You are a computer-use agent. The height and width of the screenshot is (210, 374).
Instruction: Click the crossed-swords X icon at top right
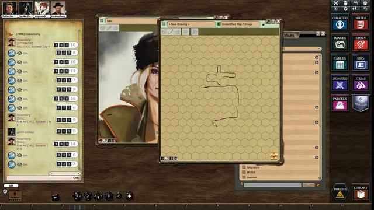click(x=336, y=3)
